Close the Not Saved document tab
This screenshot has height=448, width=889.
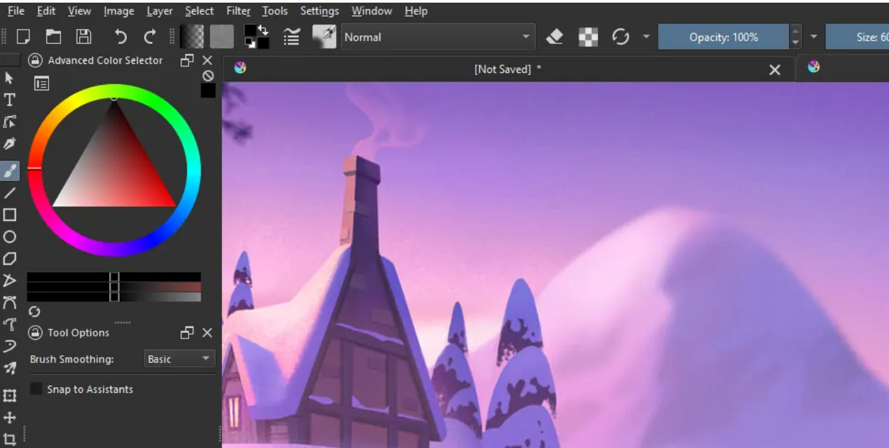775,70
